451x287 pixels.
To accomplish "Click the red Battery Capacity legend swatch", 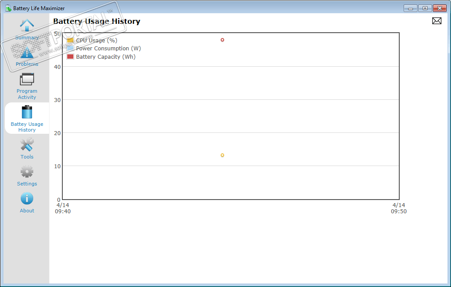I will (70, 57).
